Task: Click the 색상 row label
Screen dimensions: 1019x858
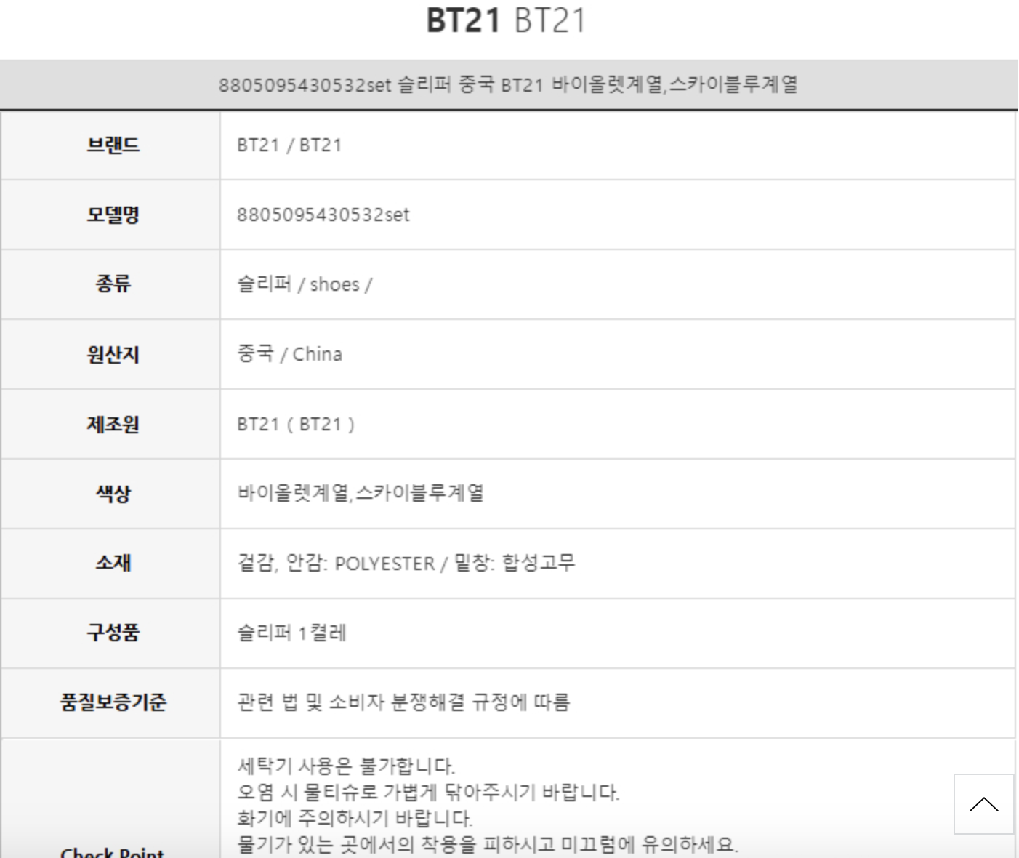Action: coord(113,494)
